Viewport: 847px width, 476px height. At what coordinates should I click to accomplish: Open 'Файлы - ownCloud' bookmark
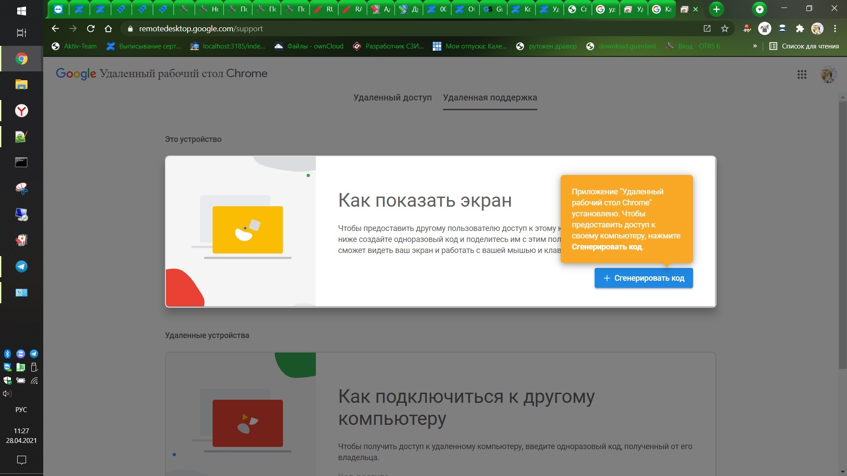coord(309,46)
